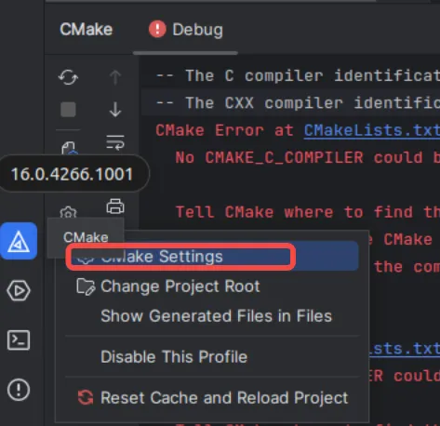Click the print icon
Screen dimensions: 440x426
coord(115,206)
